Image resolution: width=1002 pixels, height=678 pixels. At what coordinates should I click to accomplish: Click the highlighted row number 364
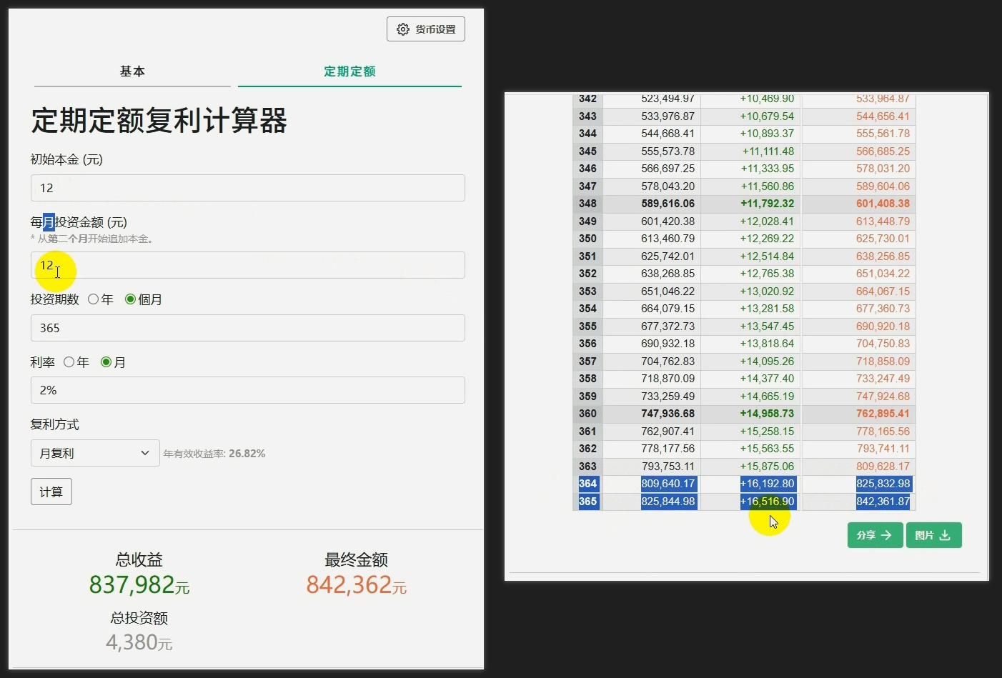[x=587, y=484]
